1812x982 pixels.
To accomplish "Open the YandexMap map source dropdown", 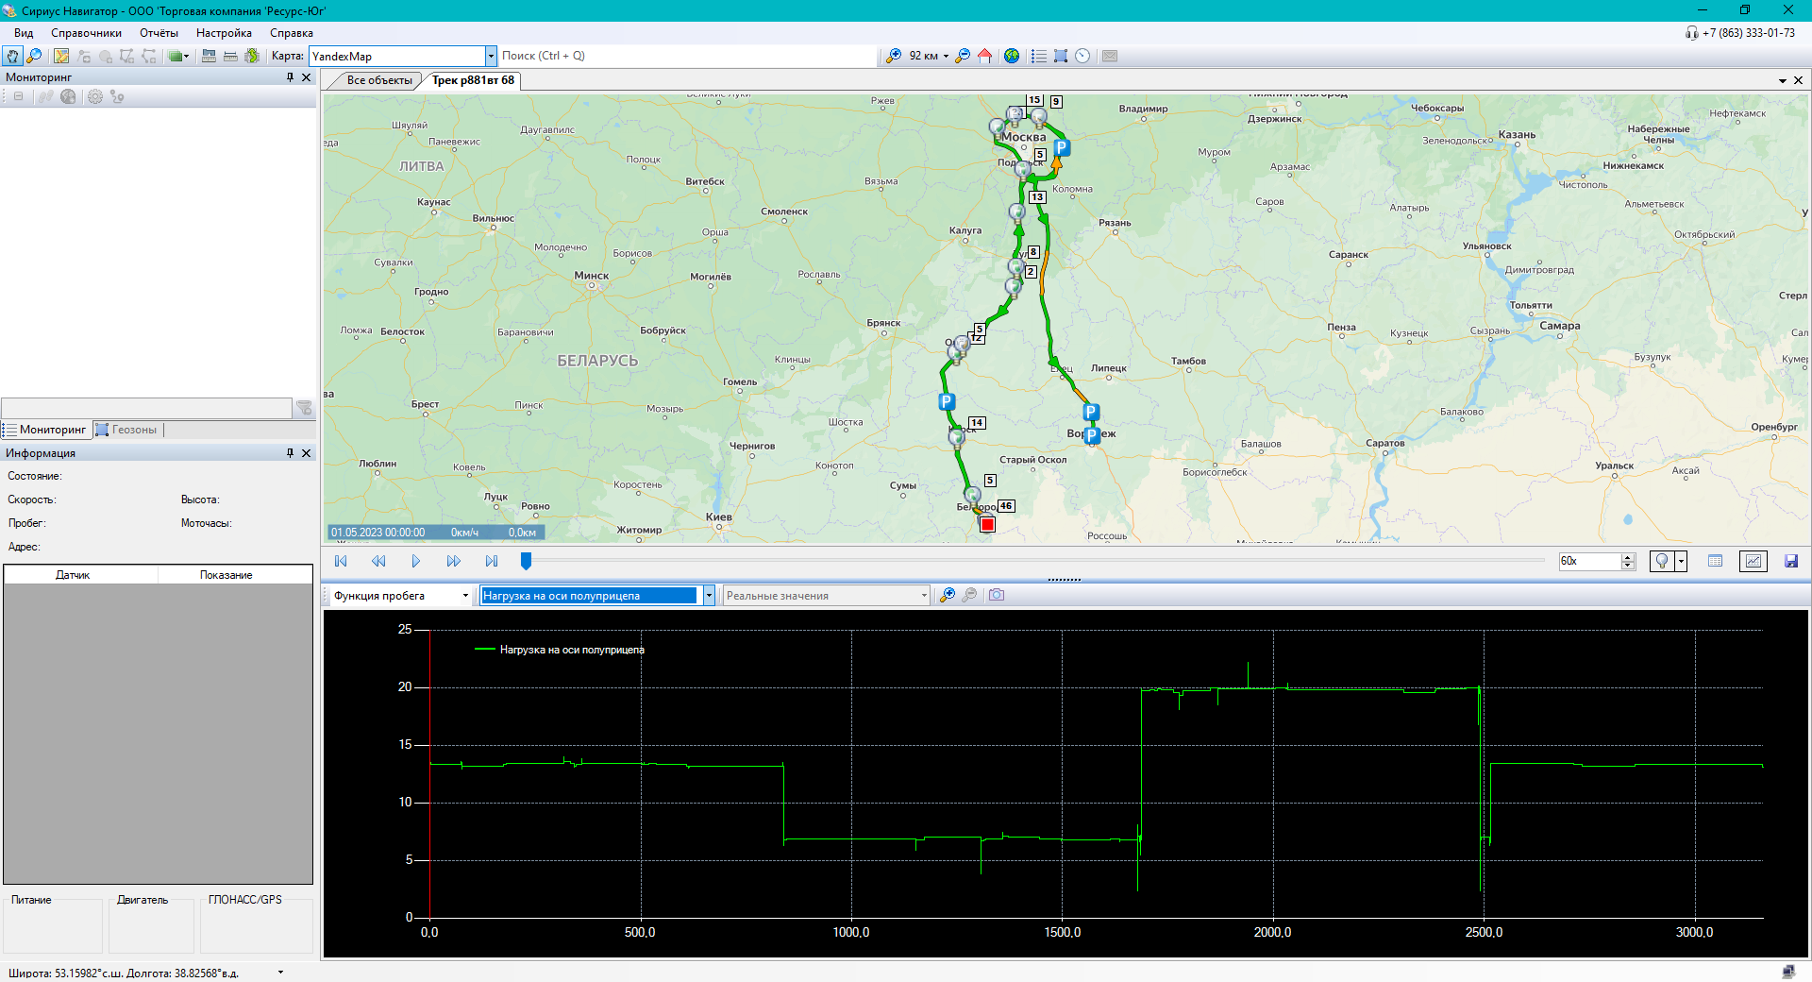I will tap(491, 57).
